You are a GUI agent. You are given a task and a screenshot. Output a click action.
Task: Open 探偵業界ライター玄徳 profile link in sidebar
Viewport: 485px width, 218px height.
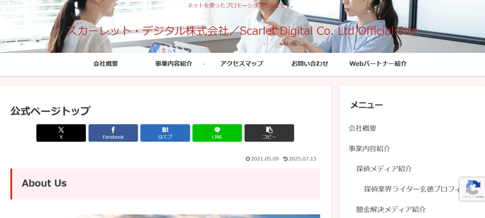[412, 189]
